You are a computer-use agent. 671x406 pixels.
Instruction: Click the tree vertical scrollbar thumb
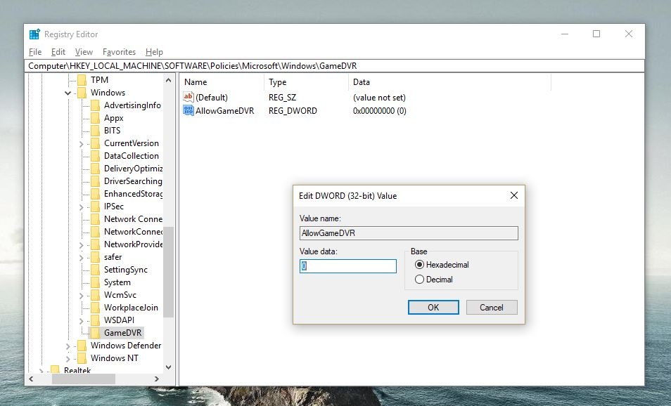168,272
